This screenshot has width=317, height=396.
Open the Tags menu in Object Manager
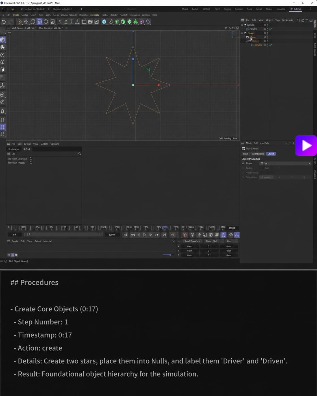(277, 20)
